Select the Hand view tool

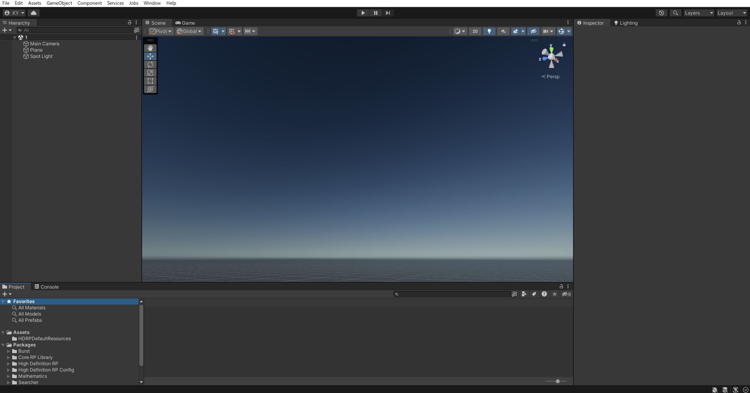click(150, 48)
